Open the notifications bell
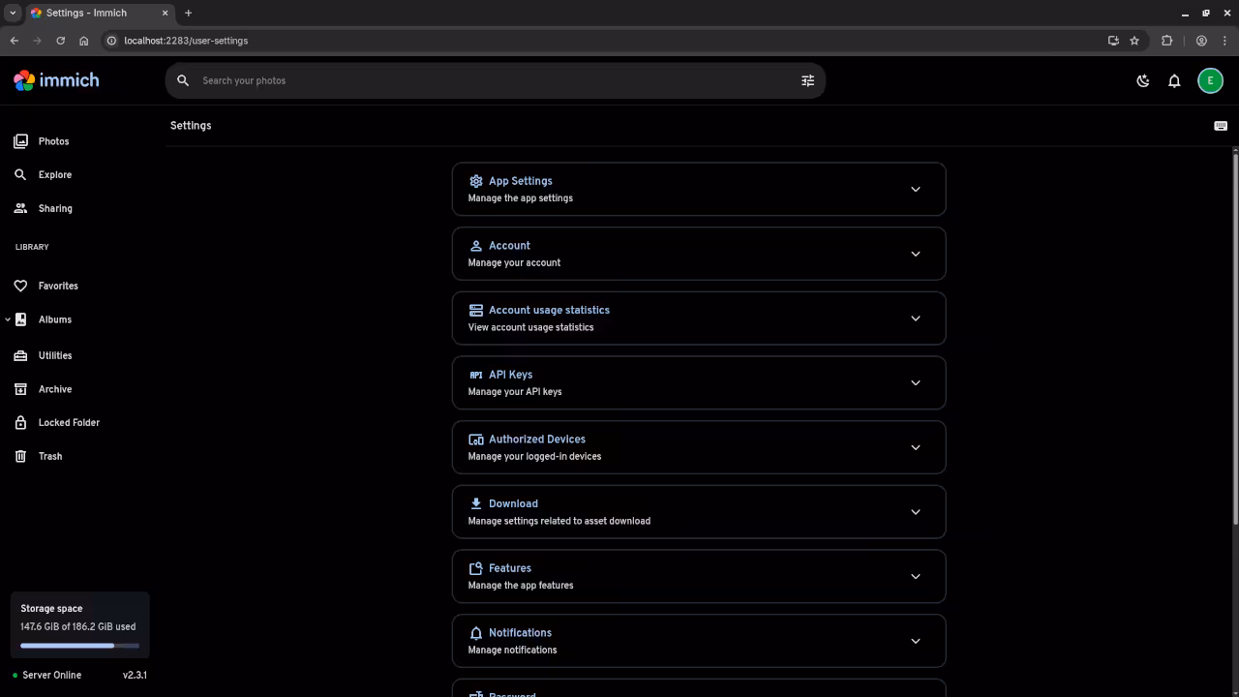This screenshot has height=697, width=1239. point(1174,80)
